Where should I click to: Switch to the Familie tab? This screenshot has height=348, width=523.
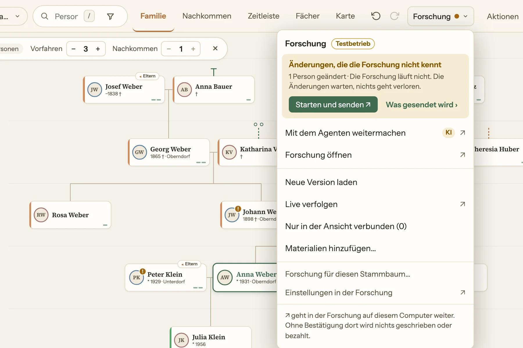coord(153,16)
